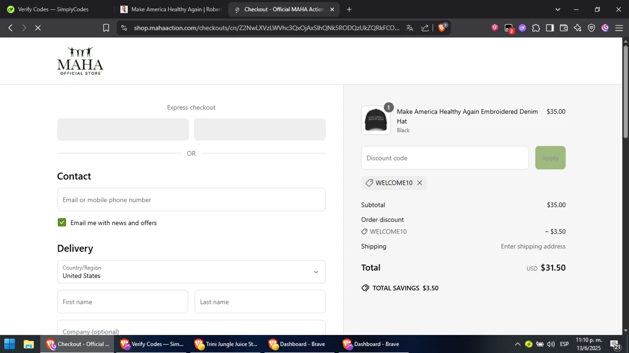629x353 pixels.
Task: Open File Explorer from taskbar
Action: 29,344
